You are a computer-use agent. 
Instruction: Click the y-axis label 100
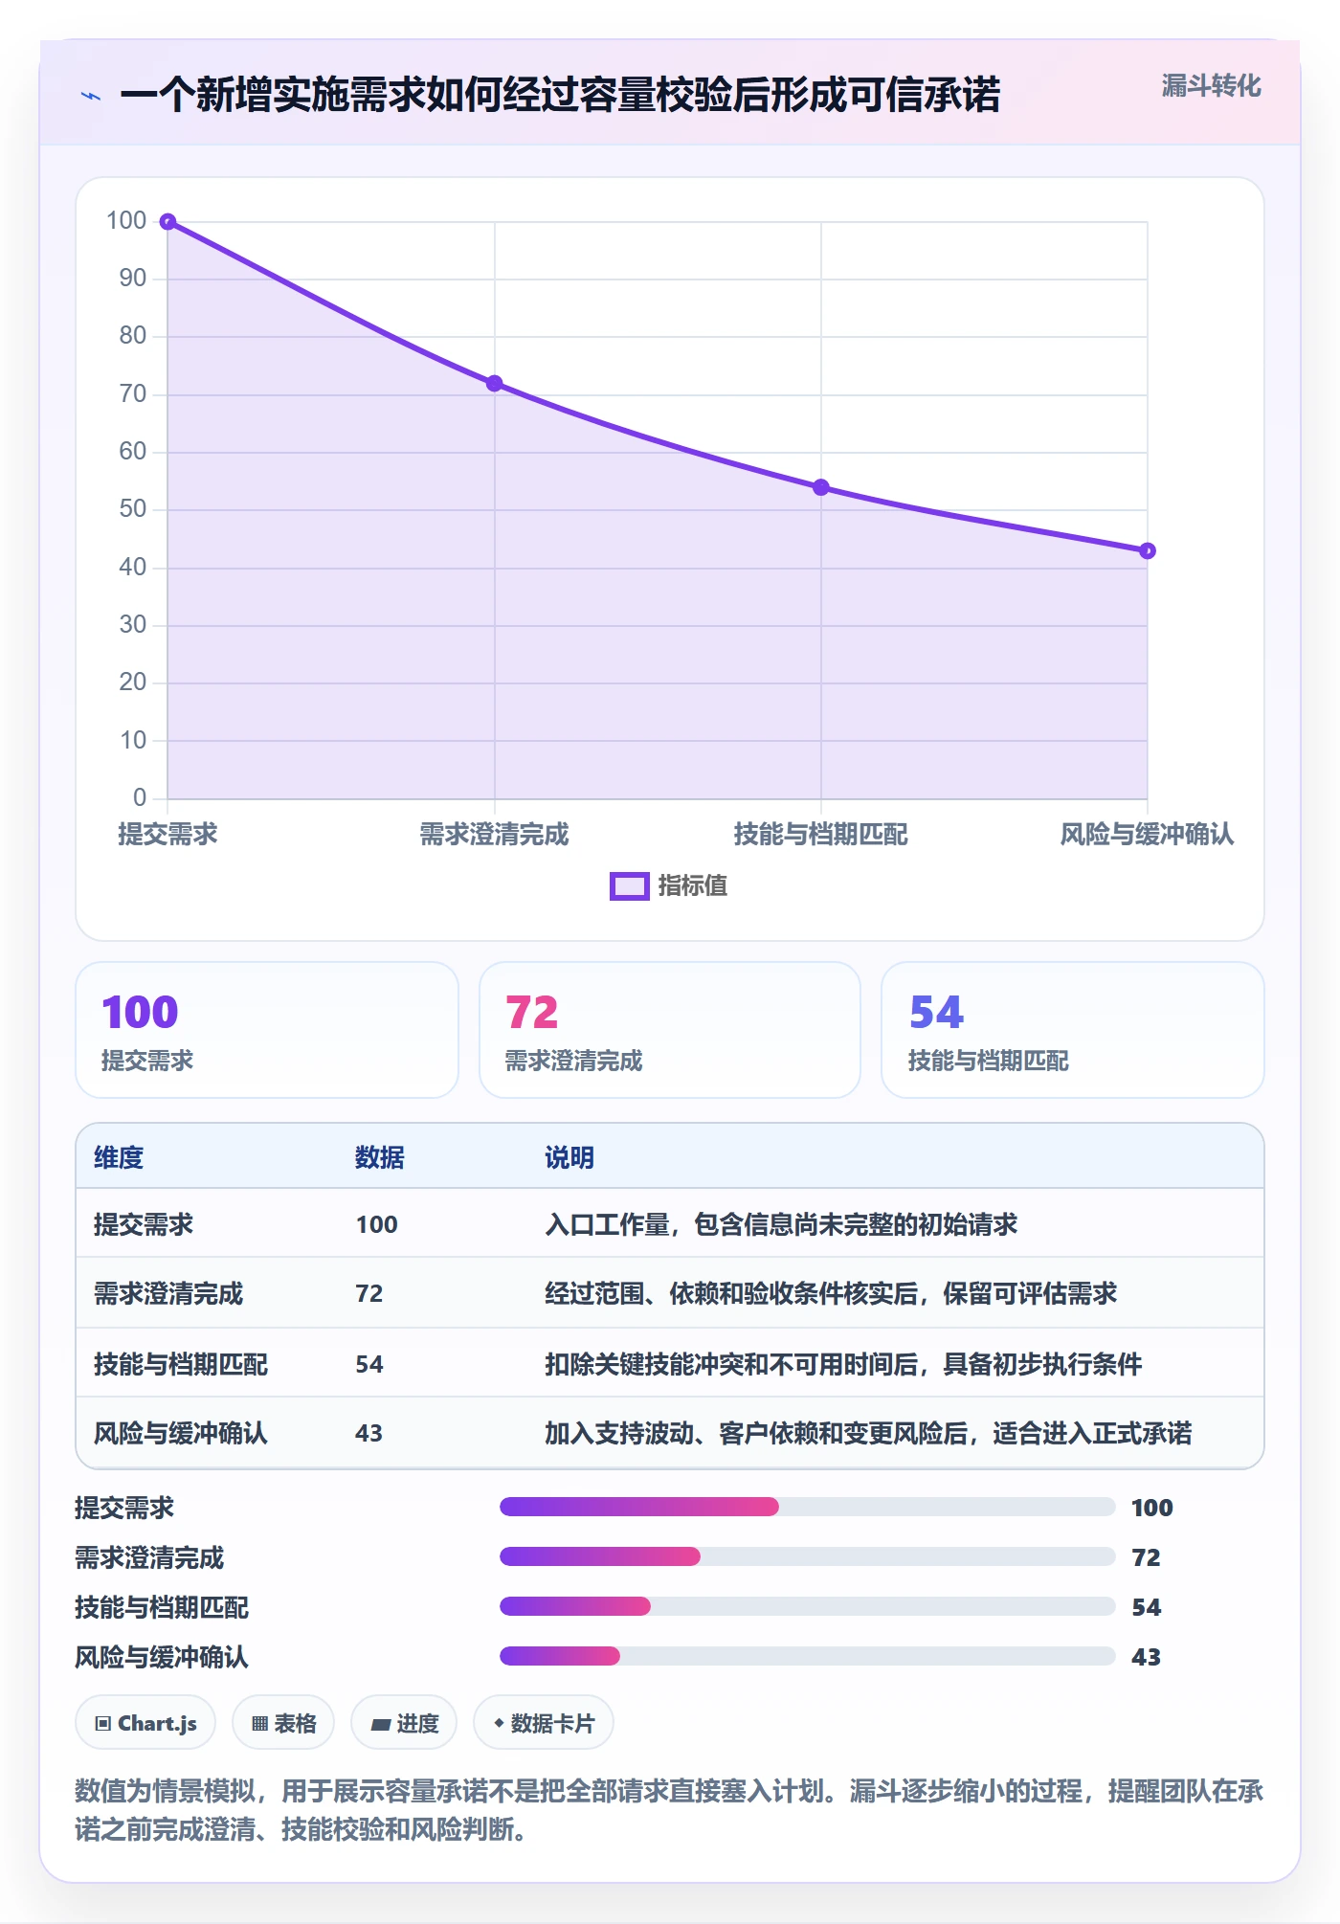point(126,221)
